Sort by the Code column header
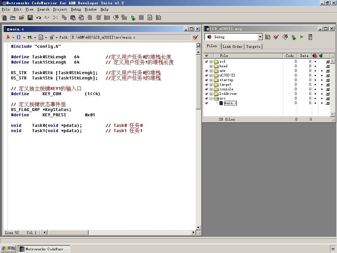This screenshot has width=337, height=253. point(290,56)
